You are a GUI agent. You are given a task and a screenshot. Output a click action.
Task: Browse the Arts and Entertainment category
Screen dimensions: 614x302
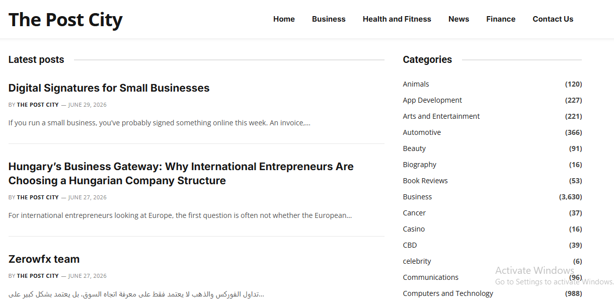pos(441,116)
